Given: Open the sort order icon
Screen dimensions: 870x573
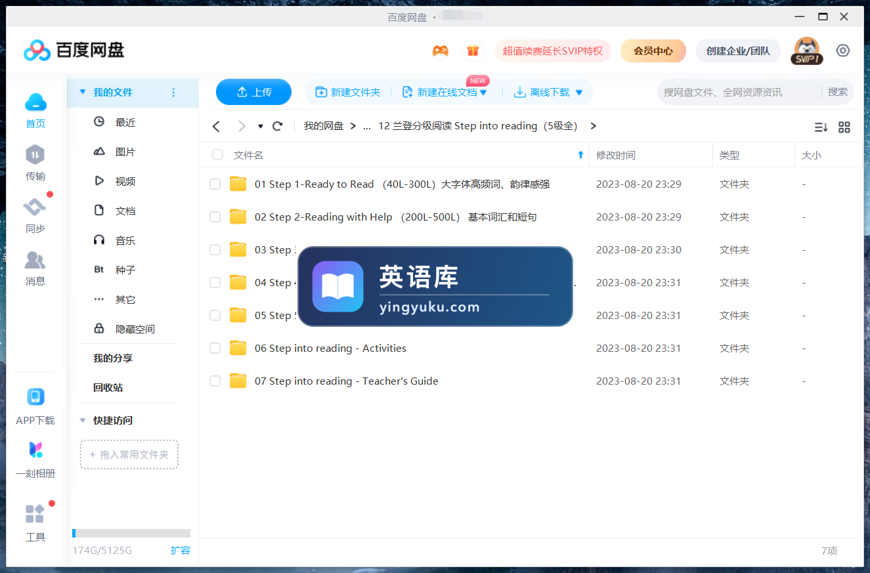Looking at the screenshot, I should click(x=821, y=127).
